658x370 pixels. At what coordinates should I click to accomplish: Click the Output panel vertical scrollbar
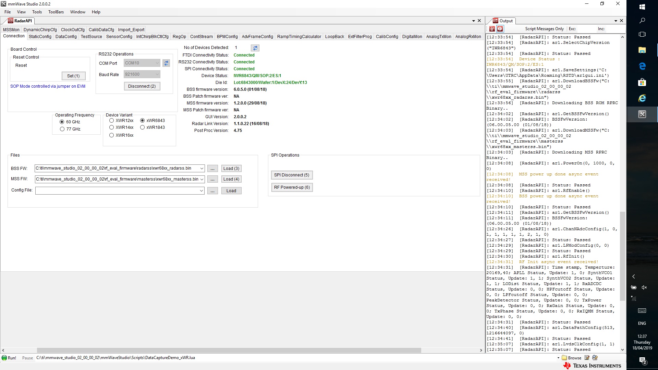click(622, 256)
